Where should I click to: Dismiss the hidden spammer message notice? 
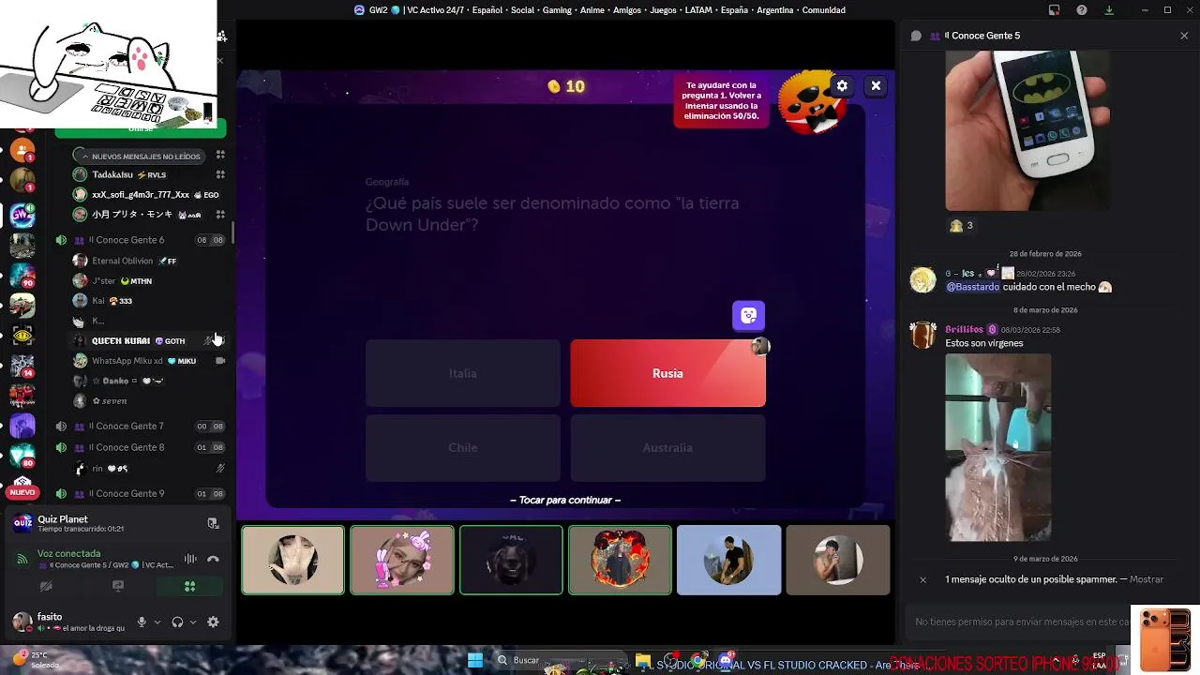tap(922, 579)
